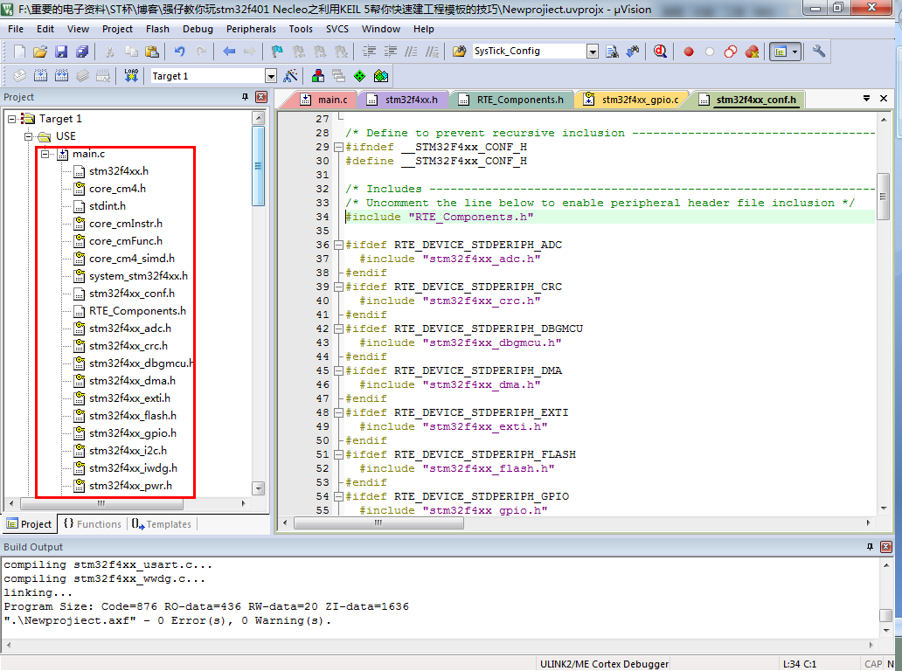Click the editor horizontal scrollbar thumb
The height and width of the screenshot is (671, 902).
tap(378, 522)
